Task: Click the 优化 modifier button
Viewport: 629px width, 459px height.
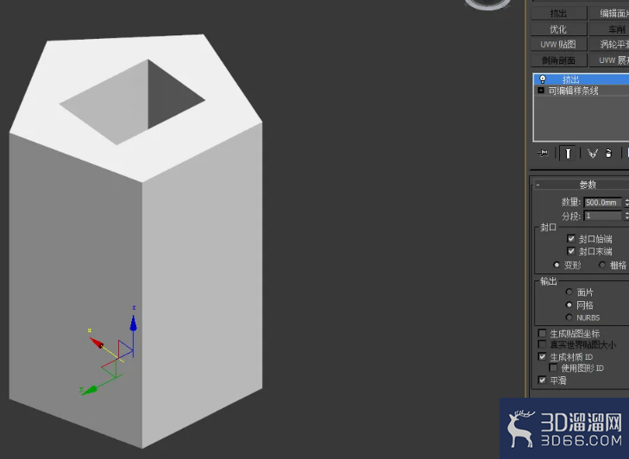Action: [558, 28]
